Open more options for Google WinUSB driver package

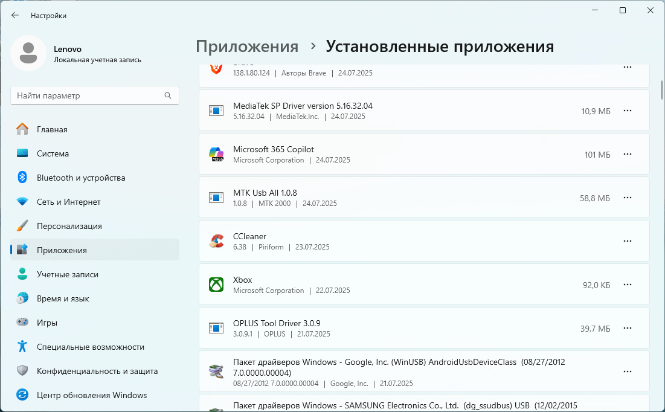(x=628, y=372)
